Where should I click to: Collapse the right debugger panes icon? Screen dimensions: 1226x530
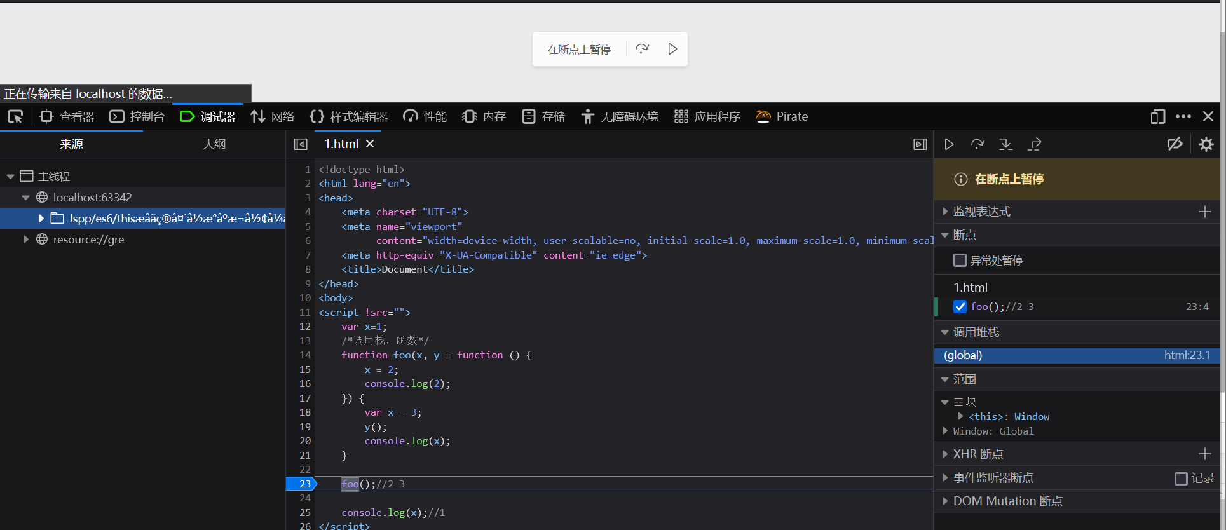coord(920,144)
